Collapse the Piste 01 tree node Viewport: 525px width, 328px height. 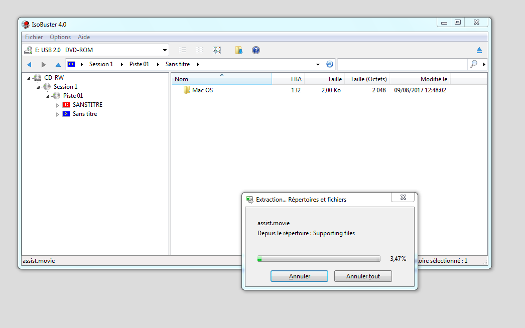click(48, 96)
